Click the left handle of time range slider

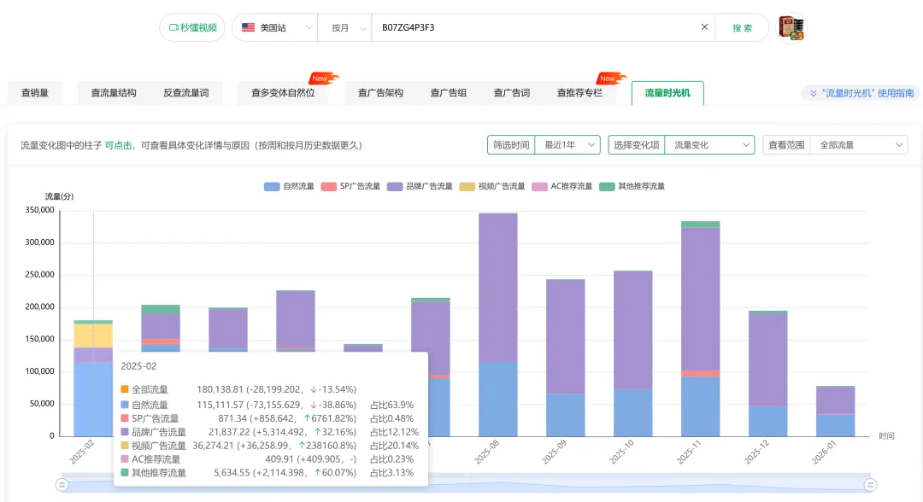pos(62,485)
